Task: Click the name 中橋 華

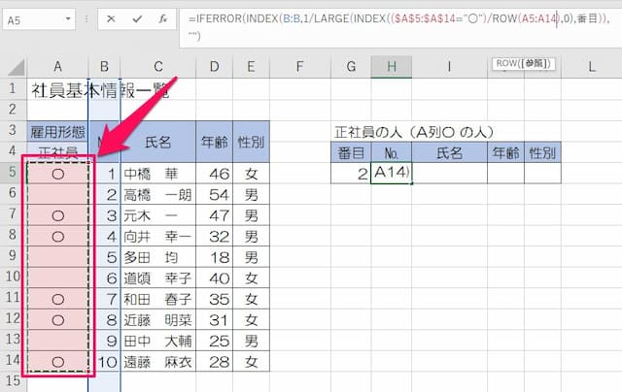Action: pos(152,174)
